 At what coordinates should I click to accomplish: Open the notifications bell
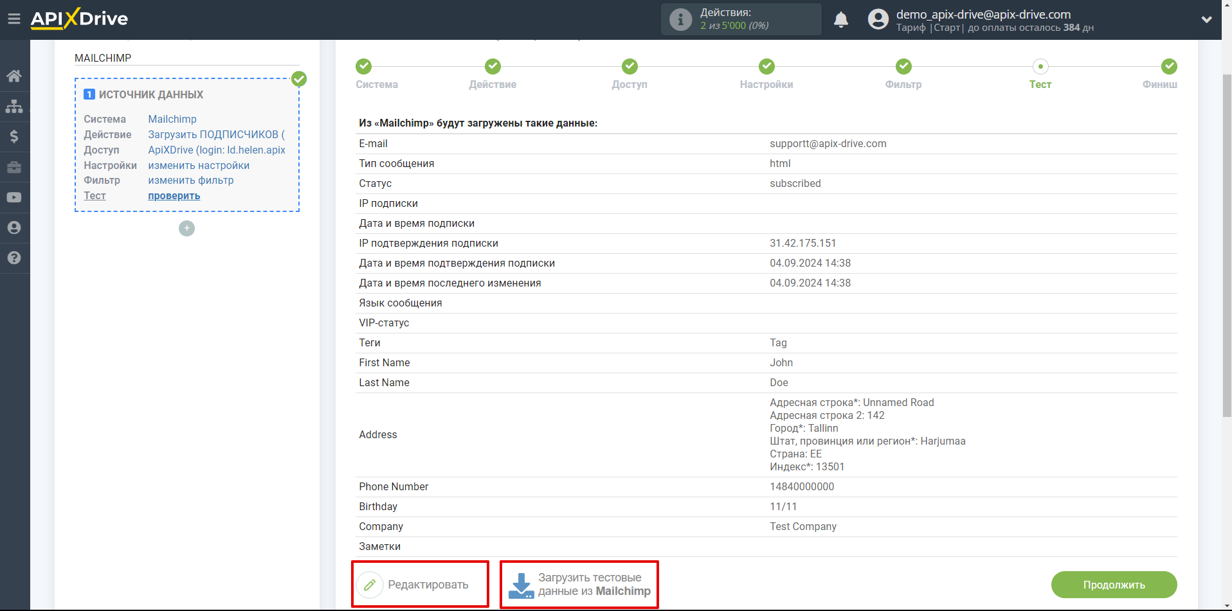(x=841, y=19)
